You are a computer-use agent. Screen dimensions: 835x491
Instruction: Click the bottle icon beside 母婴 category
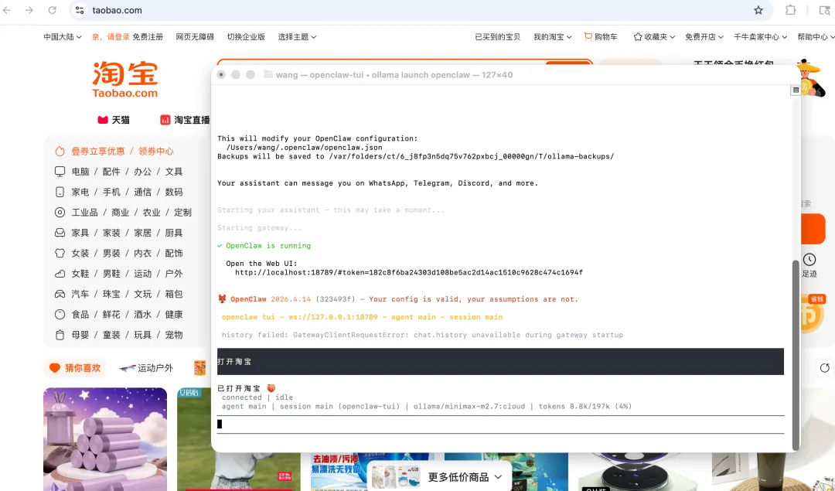pos(60,335)
